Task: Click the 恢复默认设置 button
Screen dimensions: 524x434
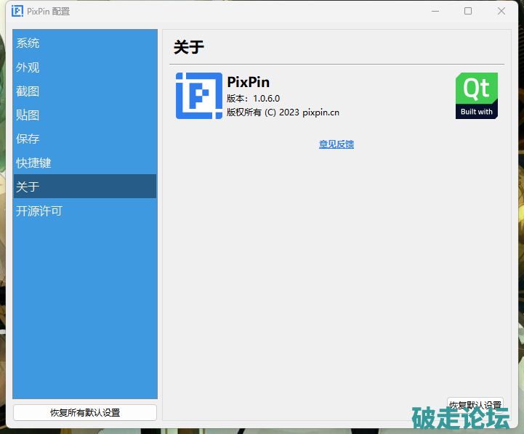Action: (x=475, y=405)
